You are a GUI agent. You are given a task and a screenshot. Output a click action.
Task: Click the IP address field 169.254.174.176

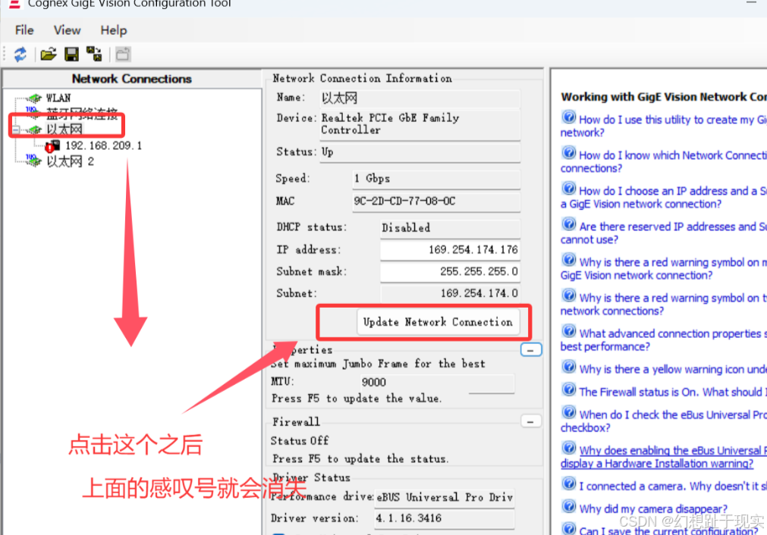point(450,249)
